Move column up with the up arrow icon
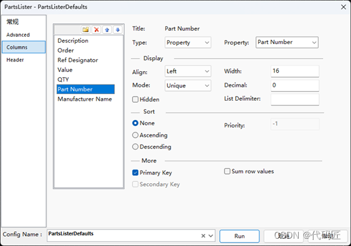This screenshot has width=351, height=246. (x=107, y=29)
